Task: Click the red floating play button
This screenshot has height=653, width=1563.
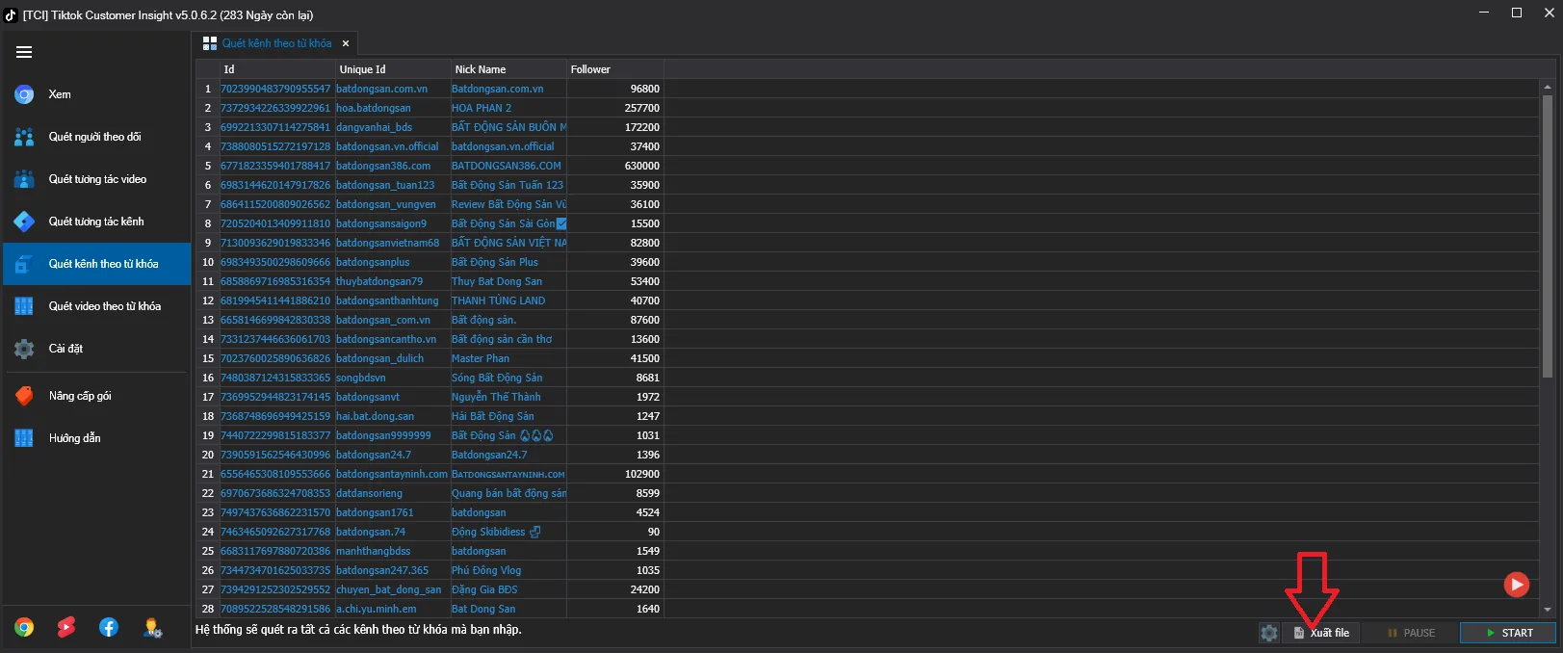Action: click(1517, 584)
